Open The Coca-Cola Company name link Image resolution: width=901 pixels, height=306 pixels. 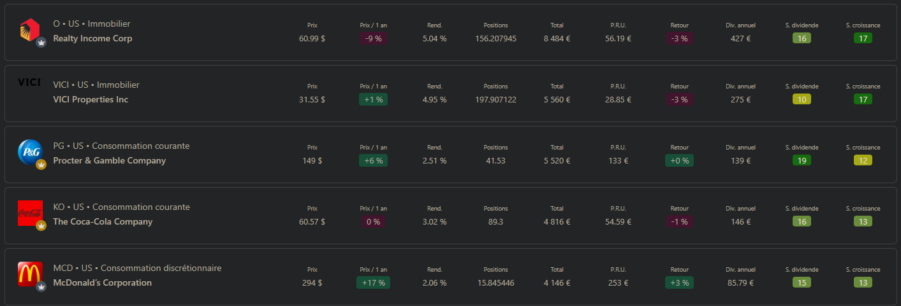(x=103, y=222)
